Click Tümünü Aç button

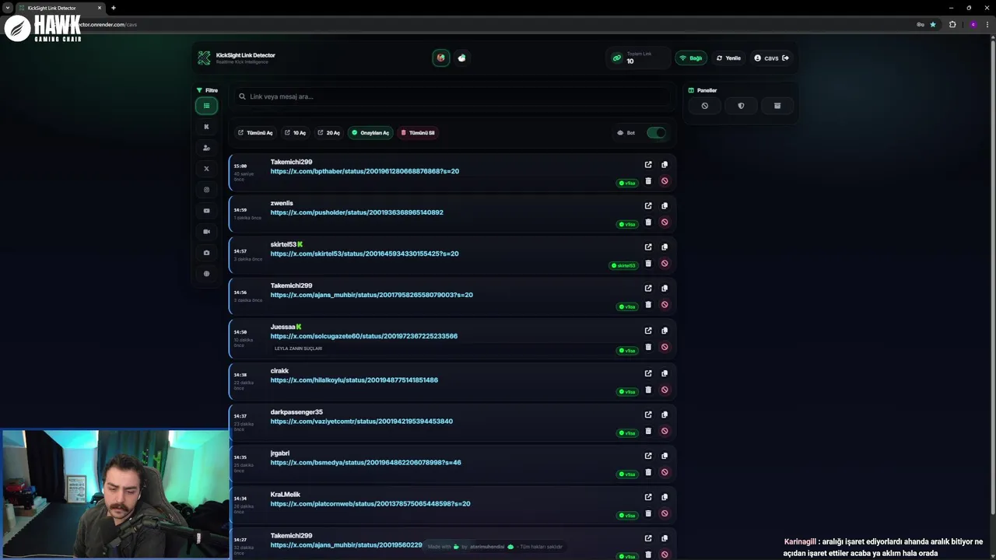coord(255,133)
